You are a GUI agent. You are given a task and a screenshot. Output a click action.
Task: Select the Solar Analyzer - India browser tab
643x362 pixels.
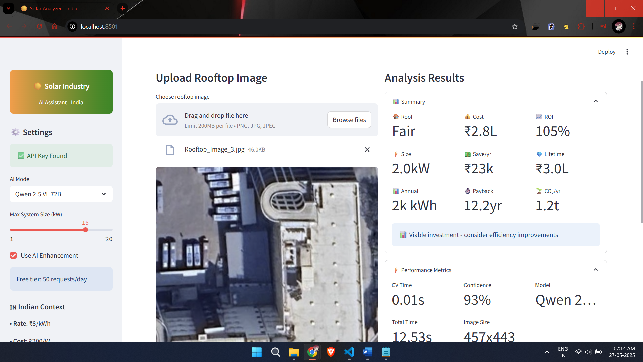[54, 8]
